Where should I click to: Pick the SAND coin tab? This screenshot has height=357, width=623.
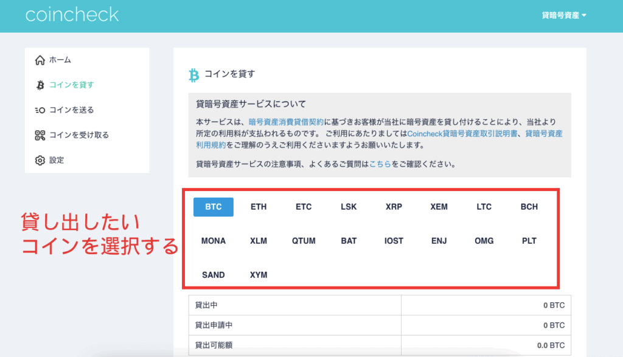point(214,275)
